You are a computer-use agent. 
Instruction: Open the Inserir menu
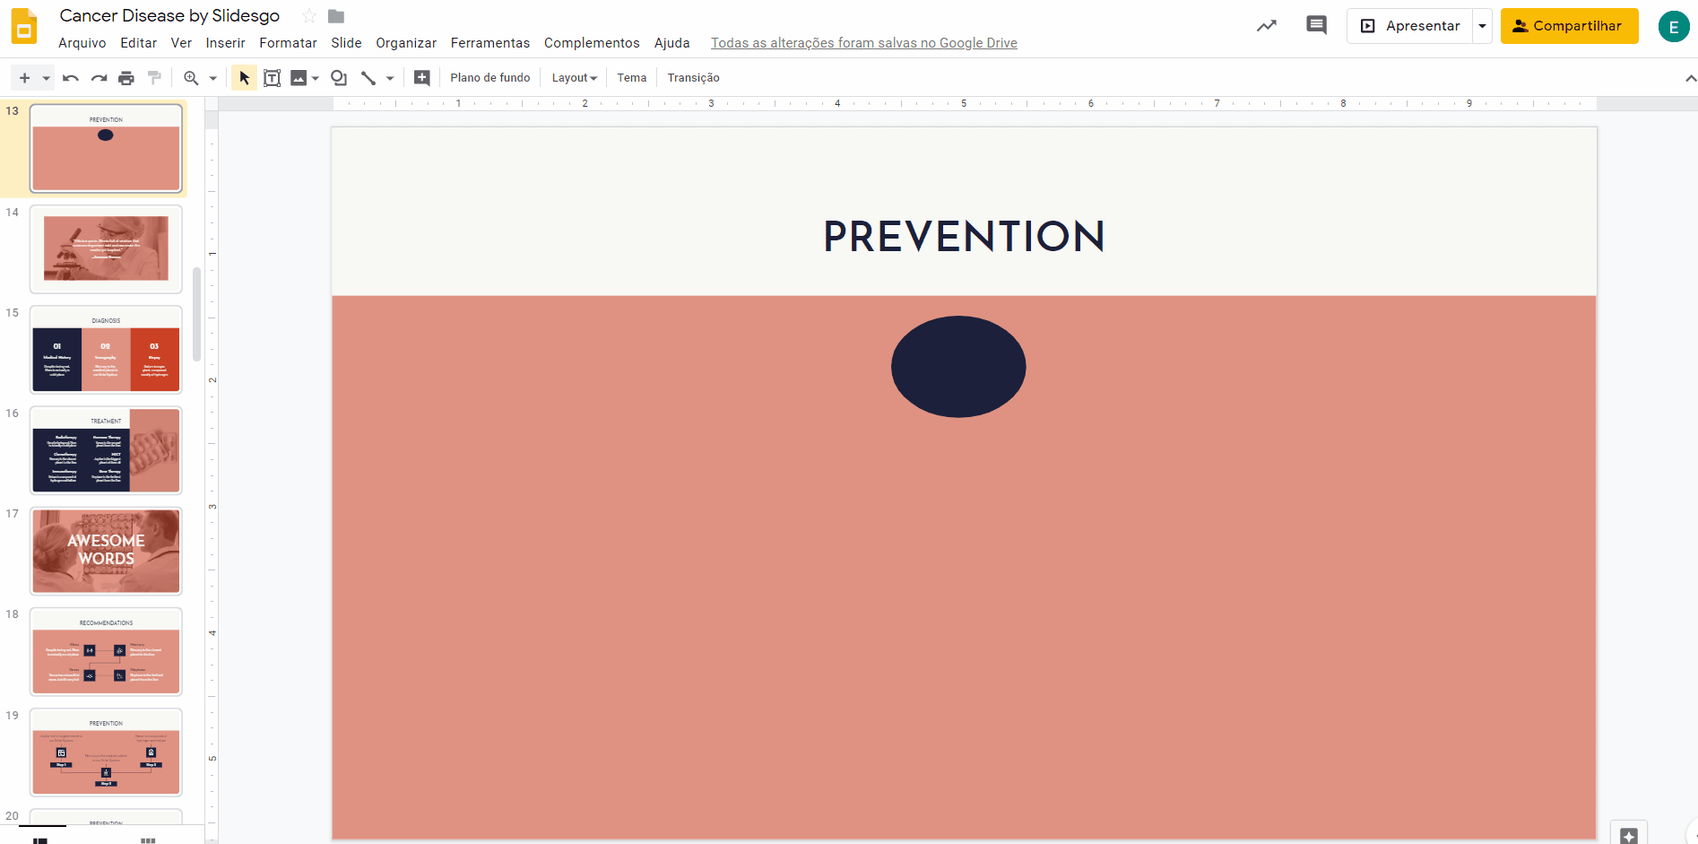point(225,43)
